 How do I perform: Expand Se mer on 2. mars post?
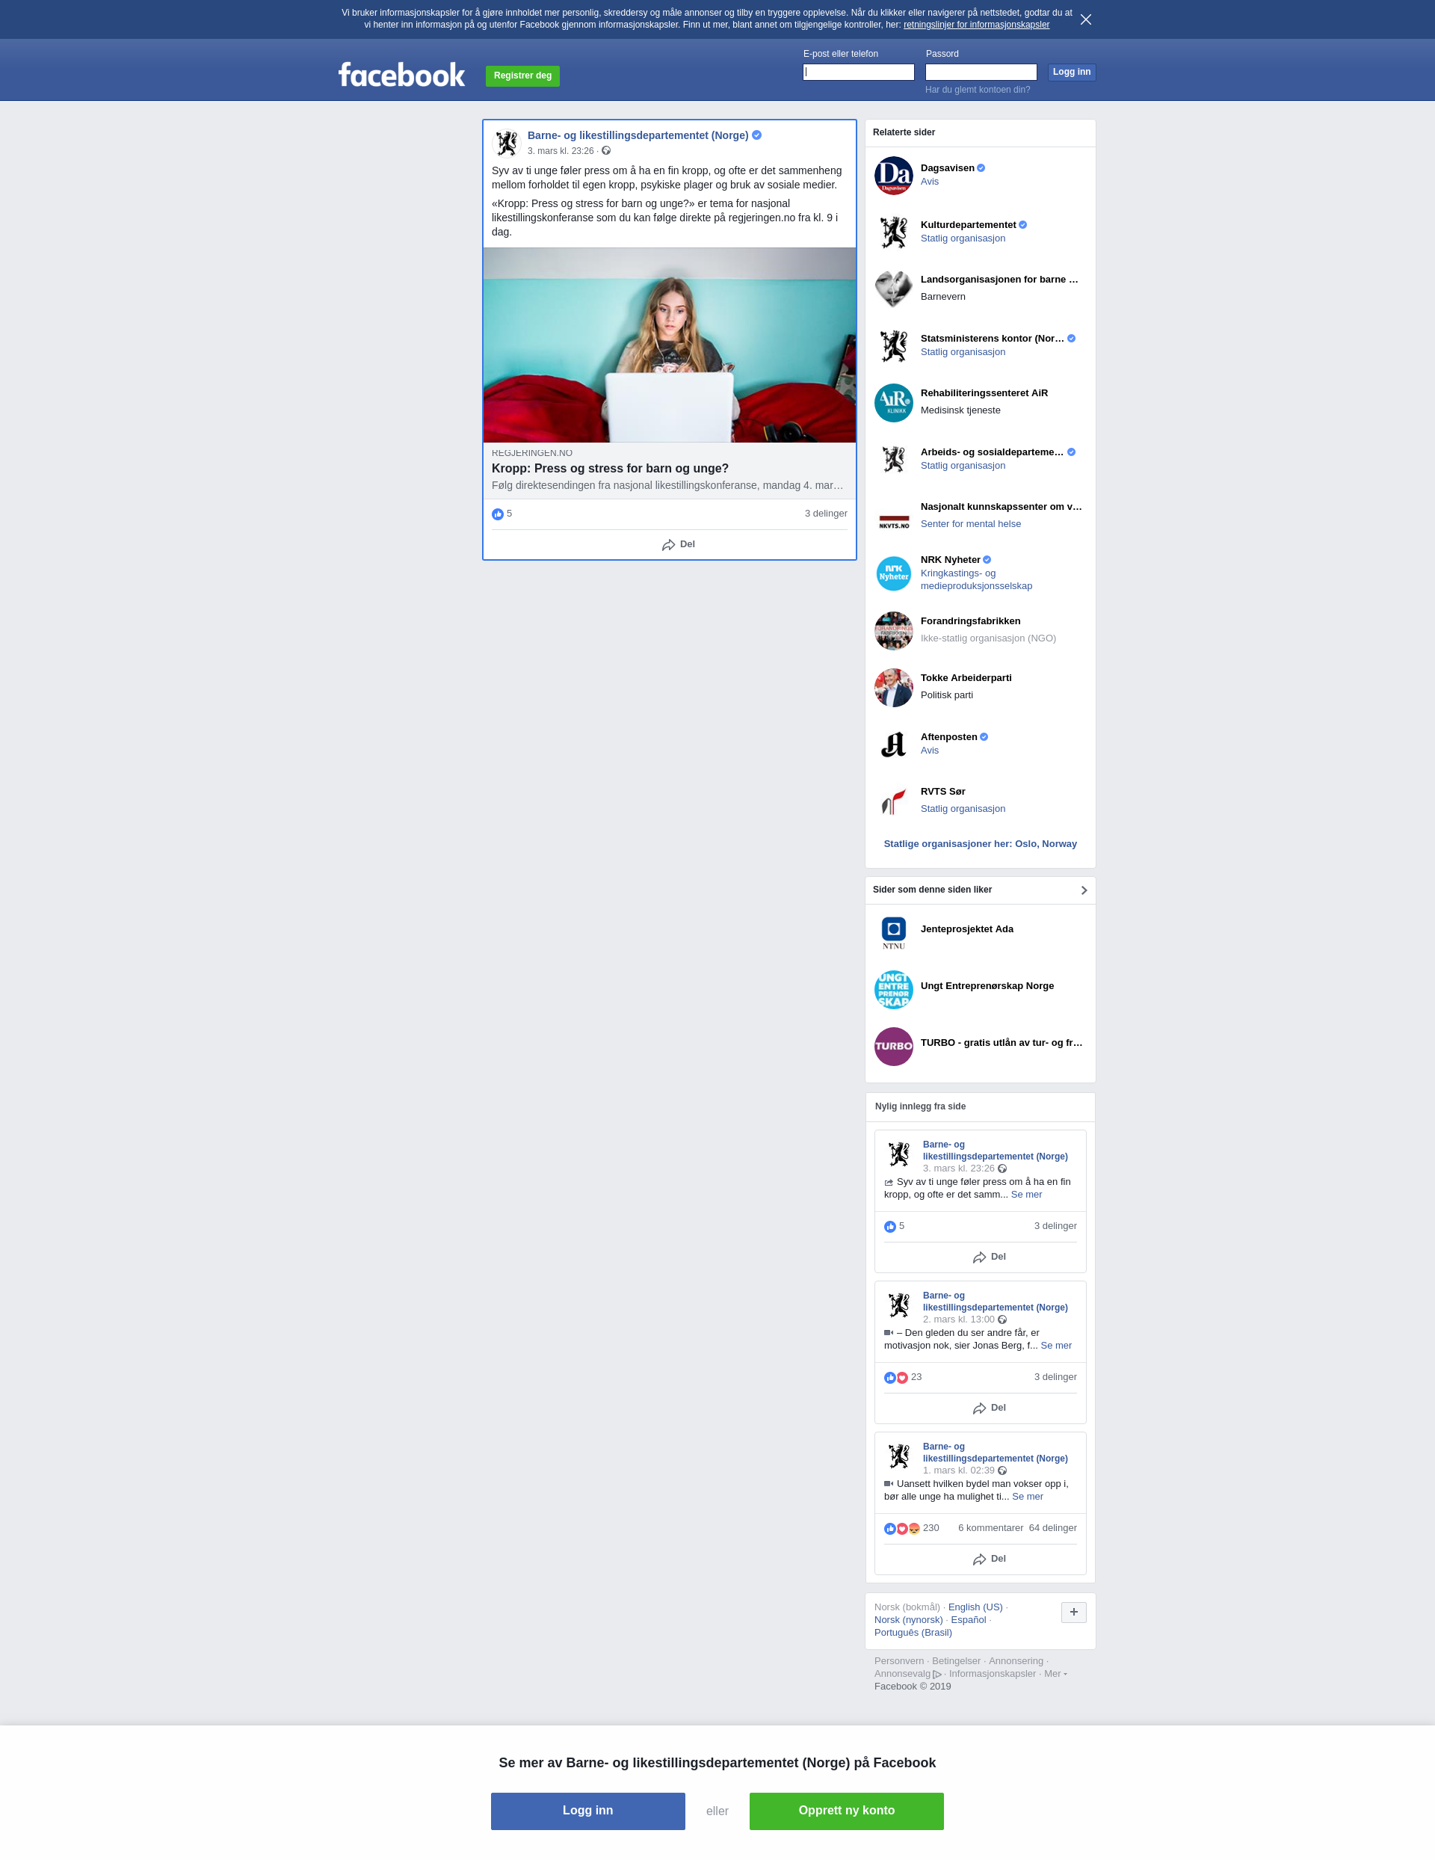(1056, 1345)
